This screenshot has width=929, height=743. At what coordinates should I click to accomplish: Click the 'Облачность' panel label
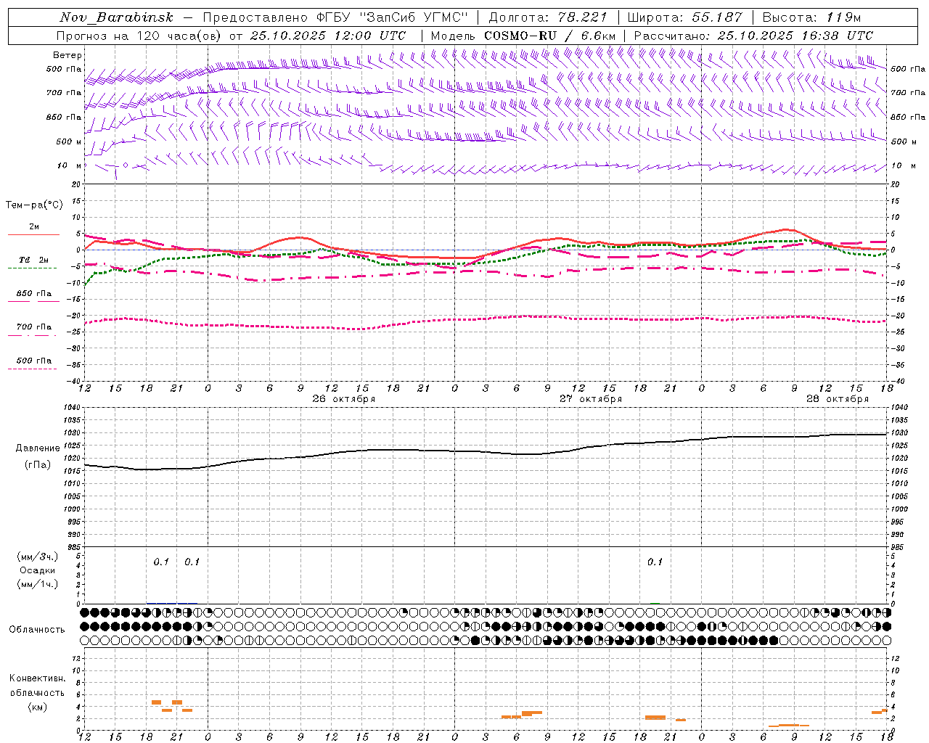[37, 630]
